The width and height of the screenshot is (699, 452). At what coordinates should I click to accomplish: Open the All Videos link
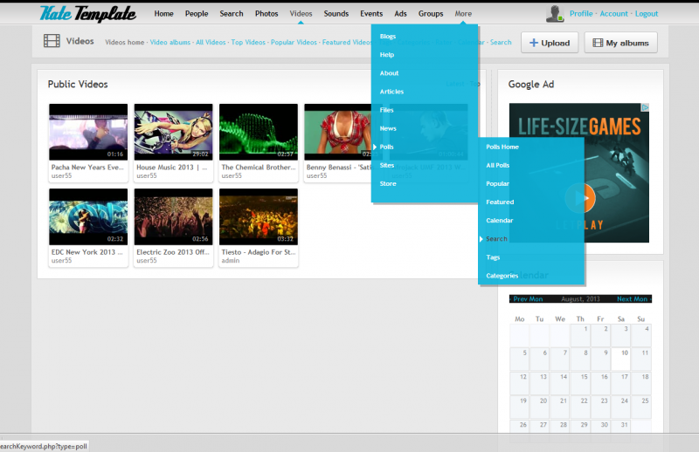click(x=211, y=42)
